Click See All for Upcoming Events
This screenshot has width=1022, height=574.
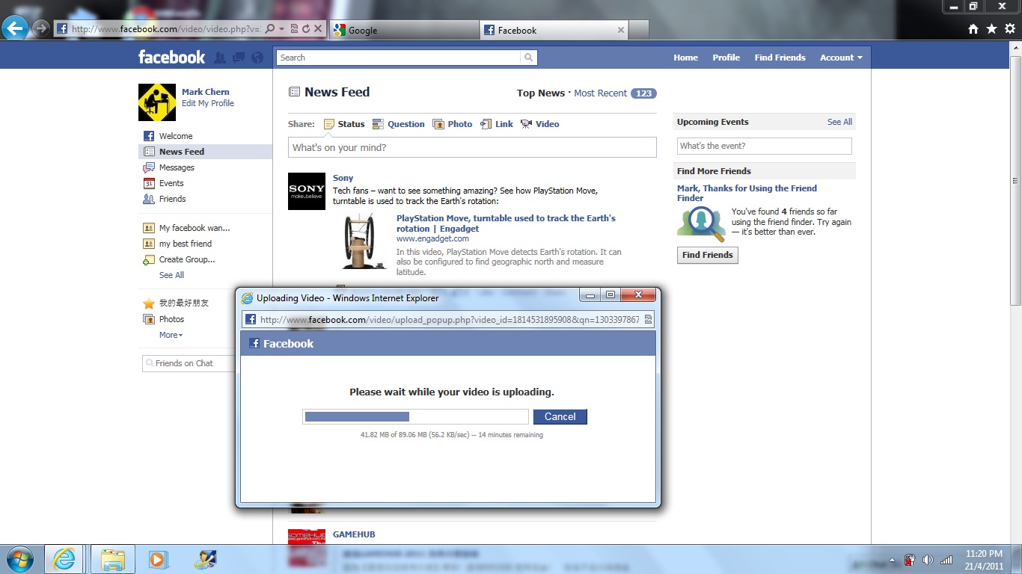click(839, 122)
